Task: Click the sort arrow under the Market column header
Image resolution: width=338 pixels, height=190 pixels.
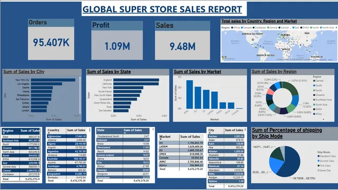Action: [x=161, y=139]
